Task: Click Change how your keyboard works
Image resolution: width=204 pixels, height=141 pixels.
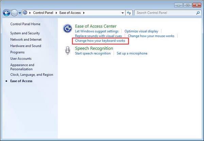Action: 100,41
